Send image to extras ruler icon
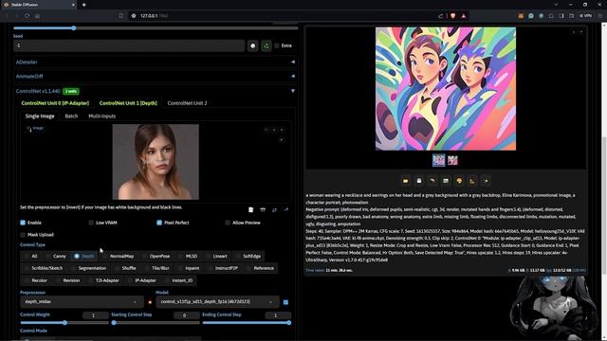Viewport: 607px width, 341px height. click(x=472, y=181)
